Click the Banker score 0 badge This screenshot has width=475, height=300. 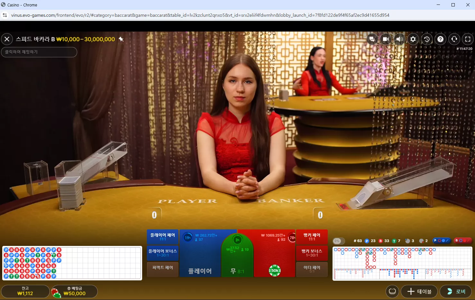click(x=320, y=215)
